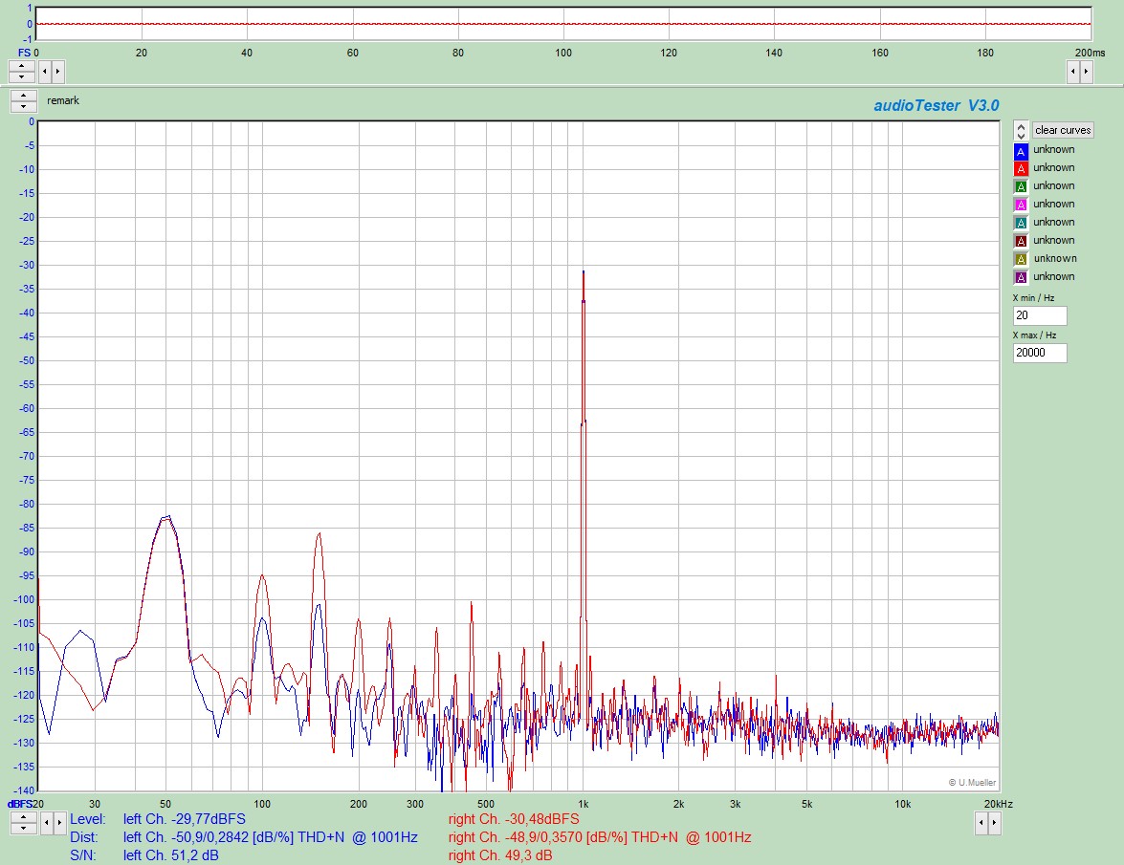
Task: Click the down arrow next to remark
Action: click(24, 106)
